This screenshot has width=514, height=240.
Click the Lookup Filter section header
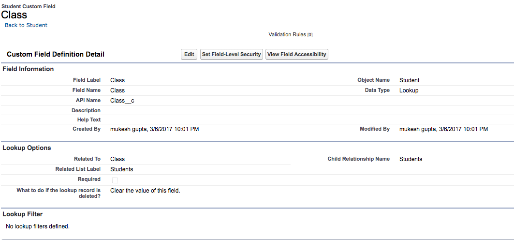tap(22, 214)
